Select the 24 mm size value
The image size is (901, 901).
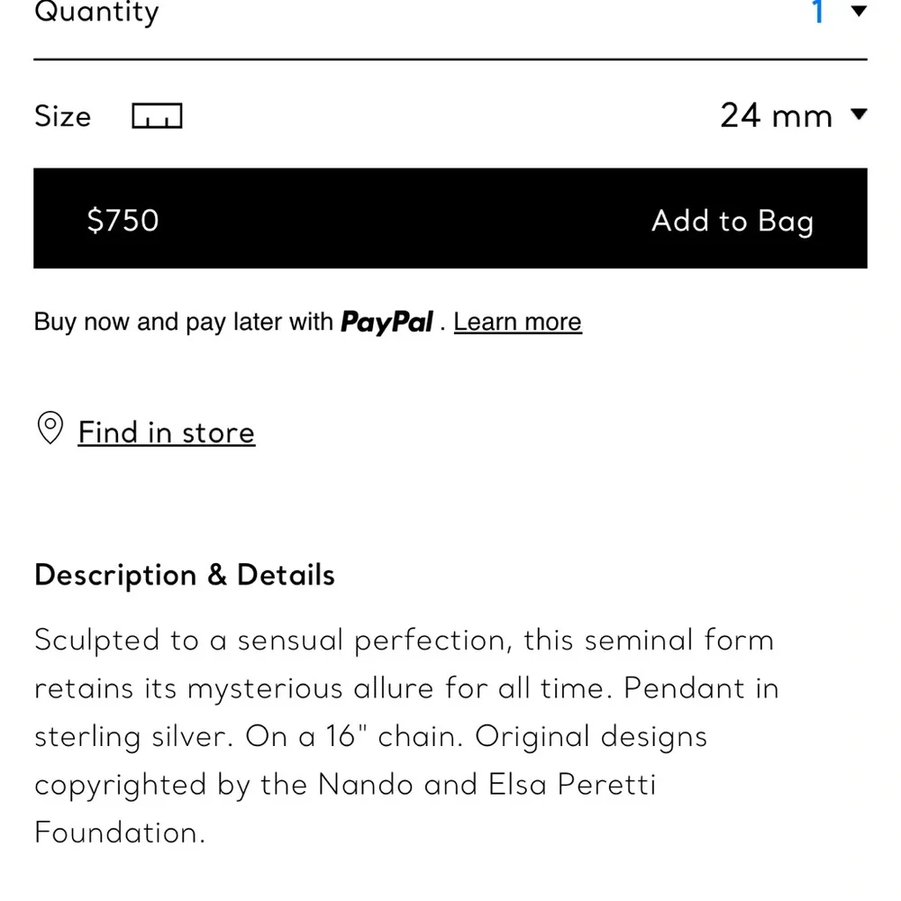coord(776,115)
